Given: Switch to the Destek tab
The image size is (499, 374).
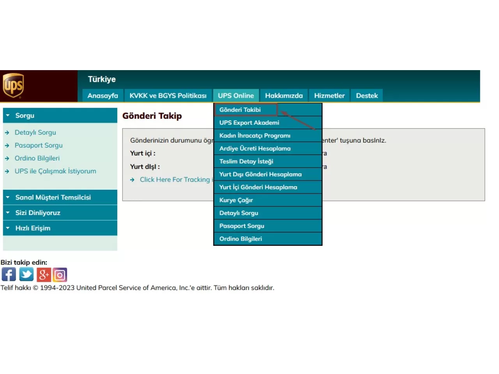Looking at the screenshot, I should (x=366, y=96).
